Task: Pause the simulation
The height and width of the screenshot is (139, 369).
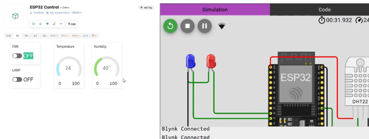Action: pos(205,26)
